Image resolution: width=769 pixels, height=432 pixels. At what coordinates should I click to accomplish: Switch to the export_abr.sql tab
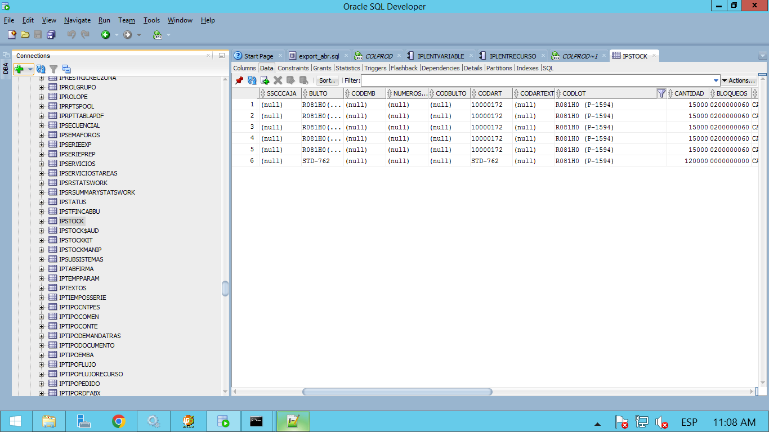[x=319, y=56]
